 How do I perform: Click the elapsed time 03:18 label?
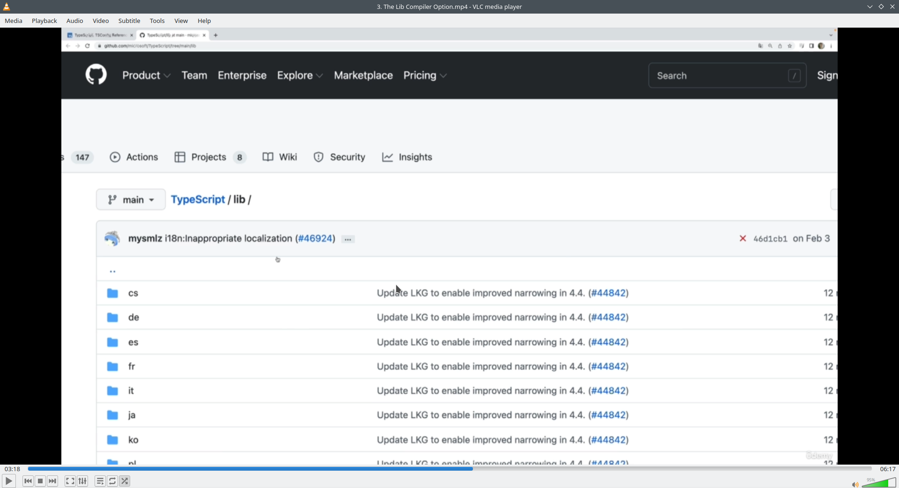[x=13, y=469]
